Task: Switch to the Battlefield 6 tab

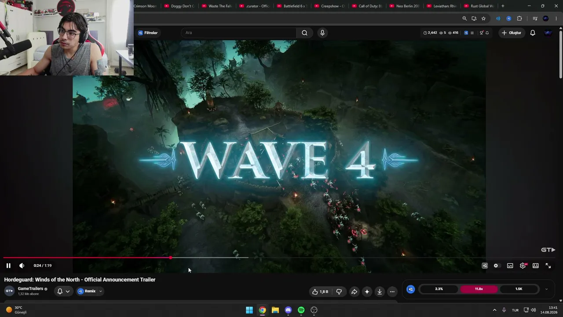Action: 292,6
